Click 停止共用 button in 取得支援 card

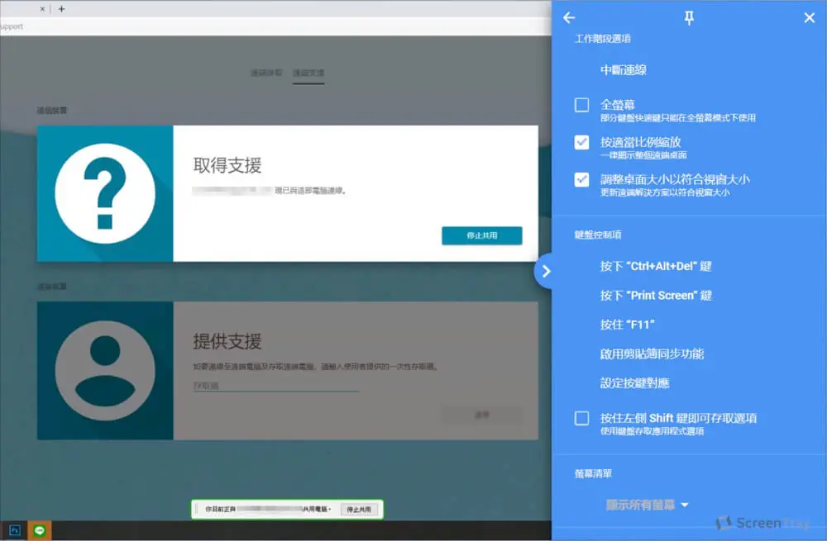pos(482,235)
